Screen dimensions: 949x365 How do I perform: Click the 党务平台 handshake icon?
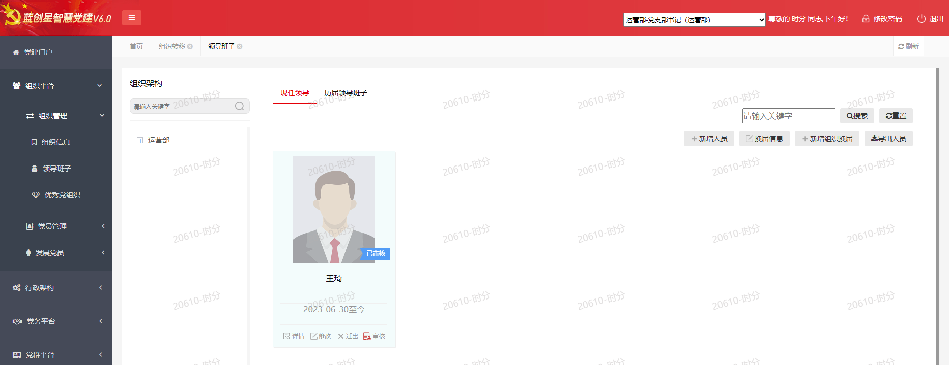(17, 321)
